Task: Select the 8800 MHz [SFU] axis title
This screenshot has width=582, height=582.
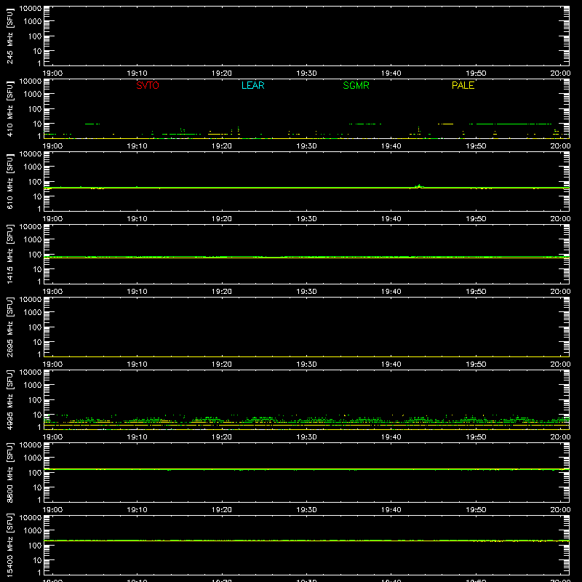Action: tap(10, 472)
